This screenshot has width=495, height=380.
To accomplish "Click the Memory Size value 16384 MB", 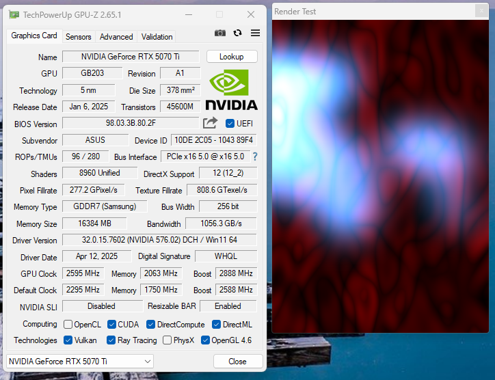I will tap(95, 223).
